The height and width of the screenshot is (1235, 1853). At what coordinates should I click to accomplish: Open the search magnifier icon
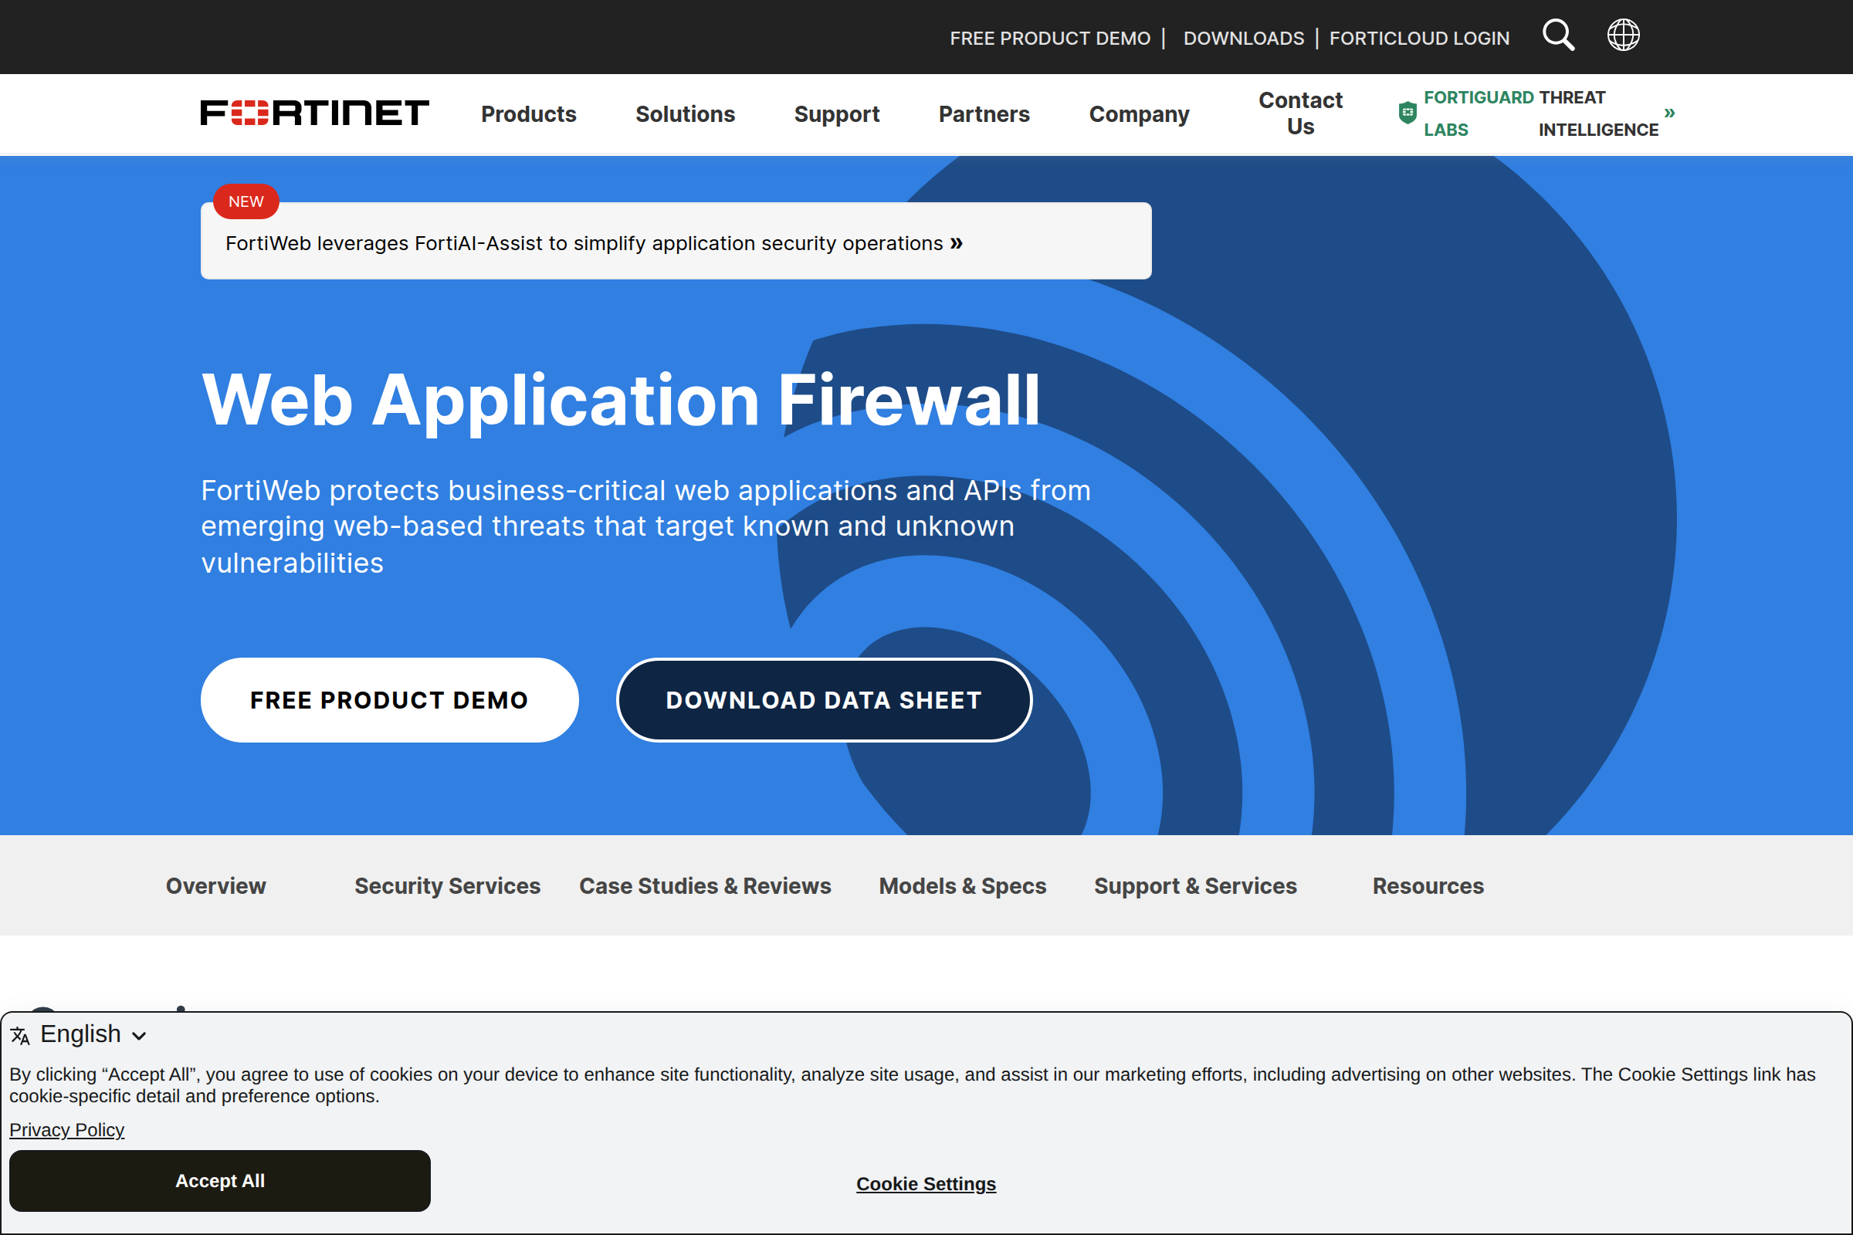pyautogui.click(x=1557, y=36)
